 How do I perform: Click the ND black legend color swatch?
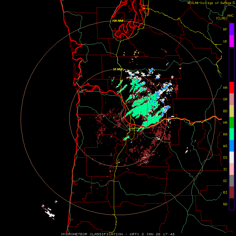coord(232,204)
